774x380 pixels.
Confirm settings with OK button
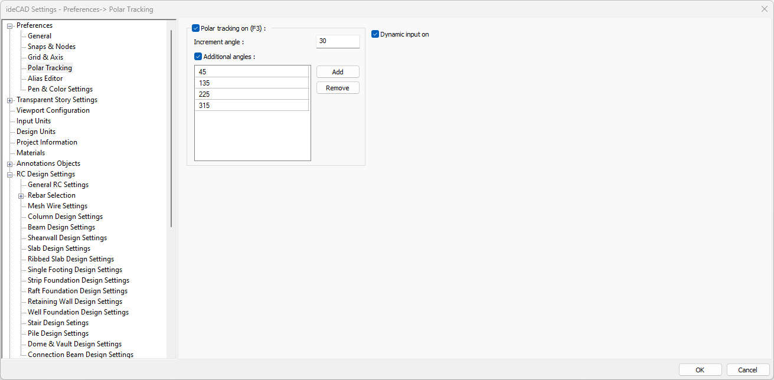(700, 370)
